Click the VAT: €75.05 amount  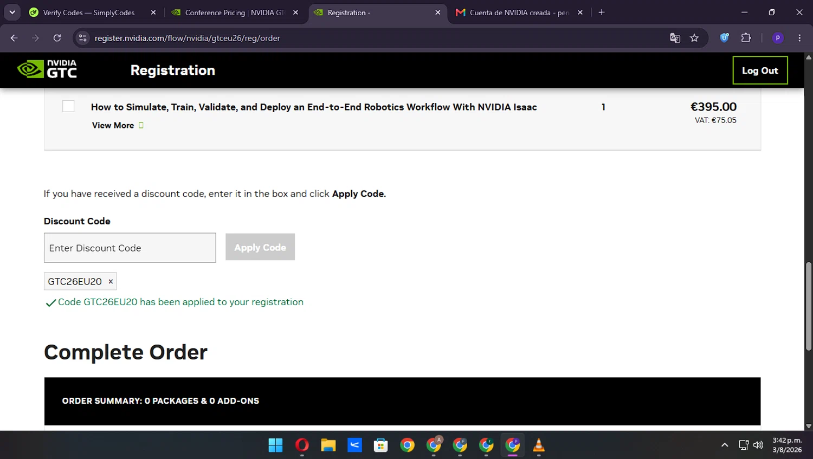pyautogui.click(x=715, y=120)
